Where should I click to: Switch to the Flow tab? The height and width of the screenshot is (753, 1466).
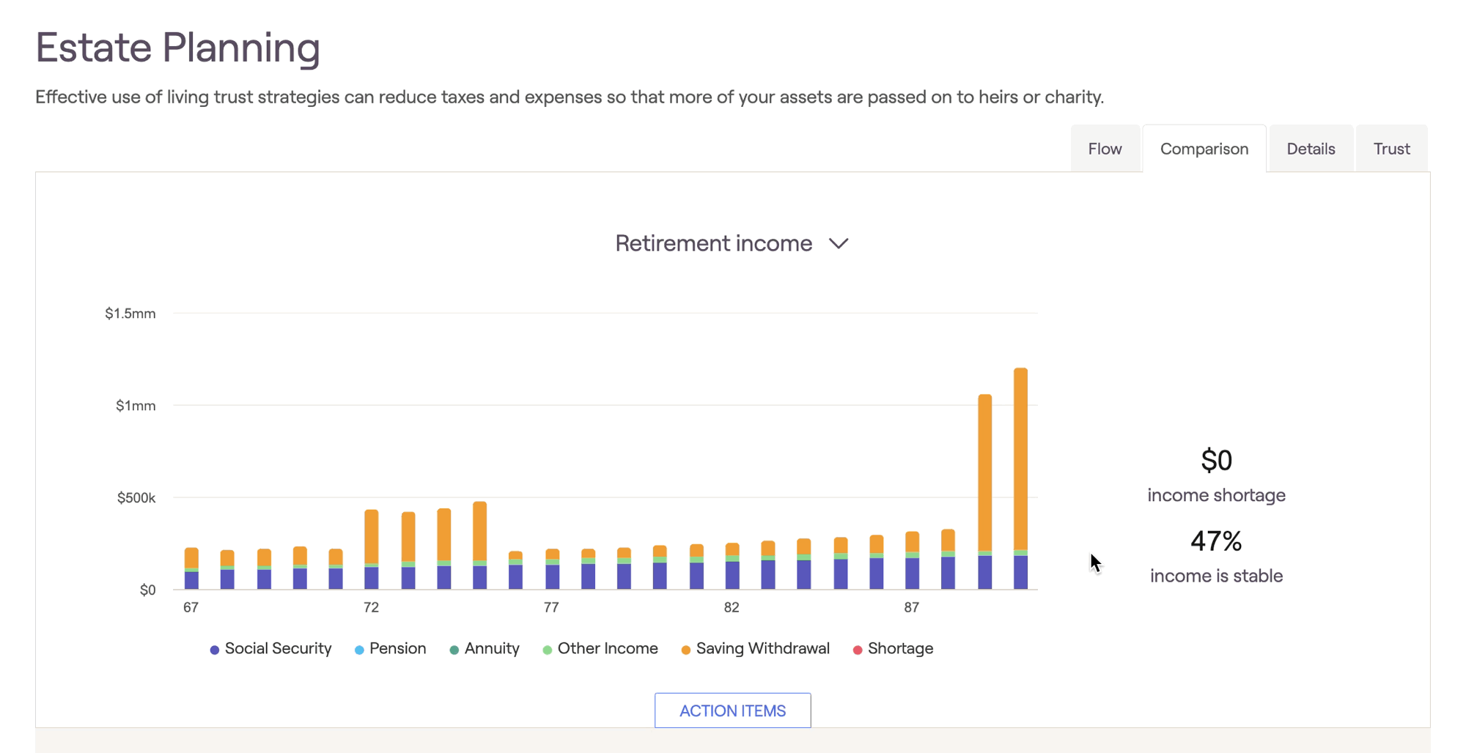[1105, 149]
